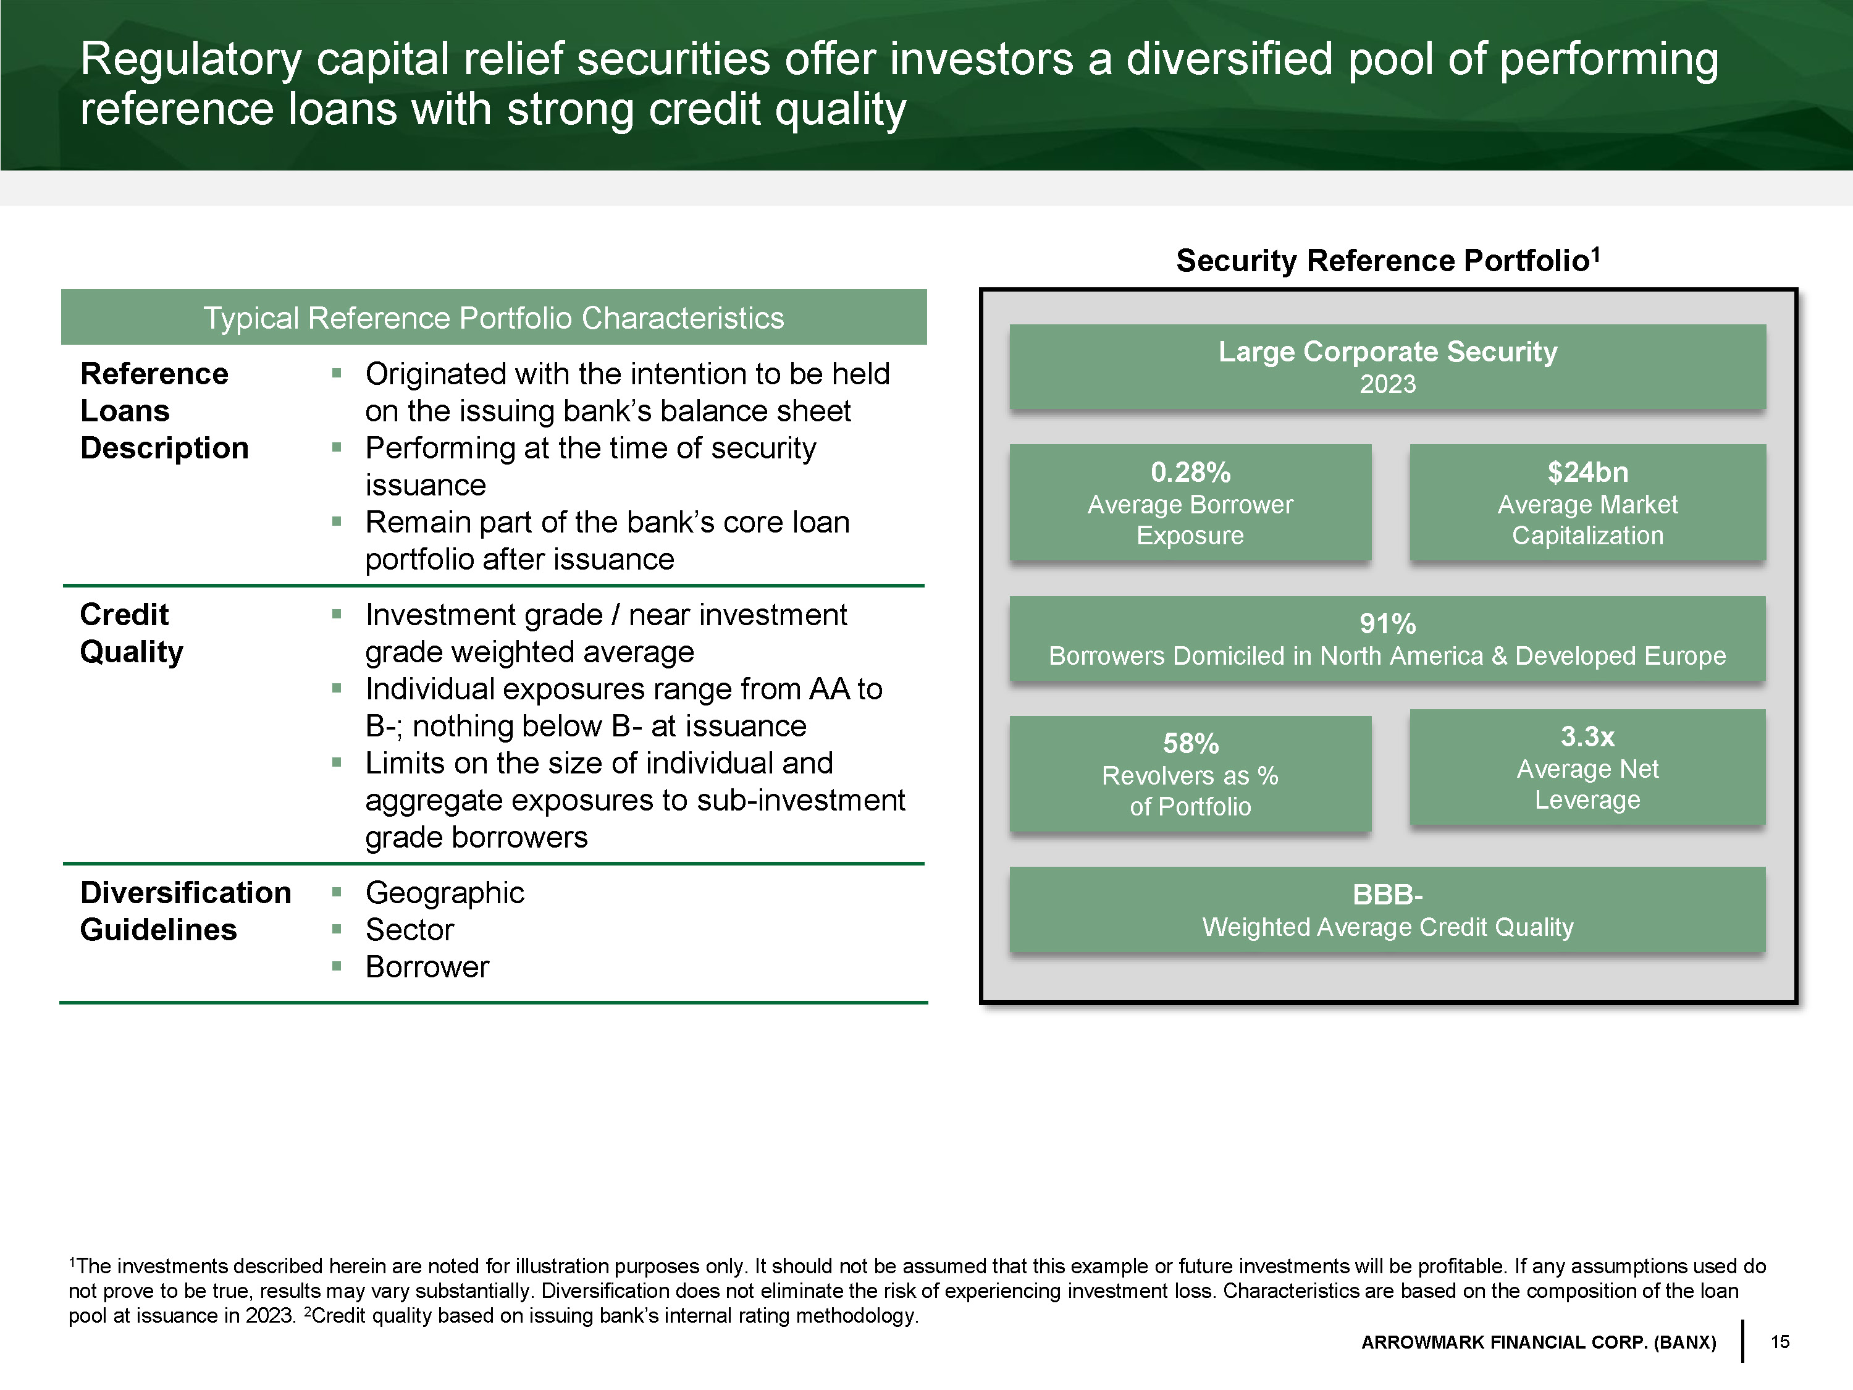Click the Geographic bullet item
The image size is (1853, 1390).
(x=445, y=893)
